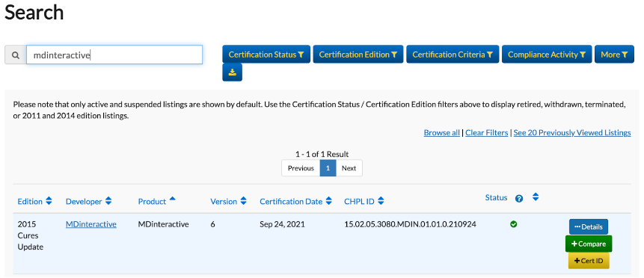
Task: Sort by Product ascending arrow
Action: tap(173, 199)
